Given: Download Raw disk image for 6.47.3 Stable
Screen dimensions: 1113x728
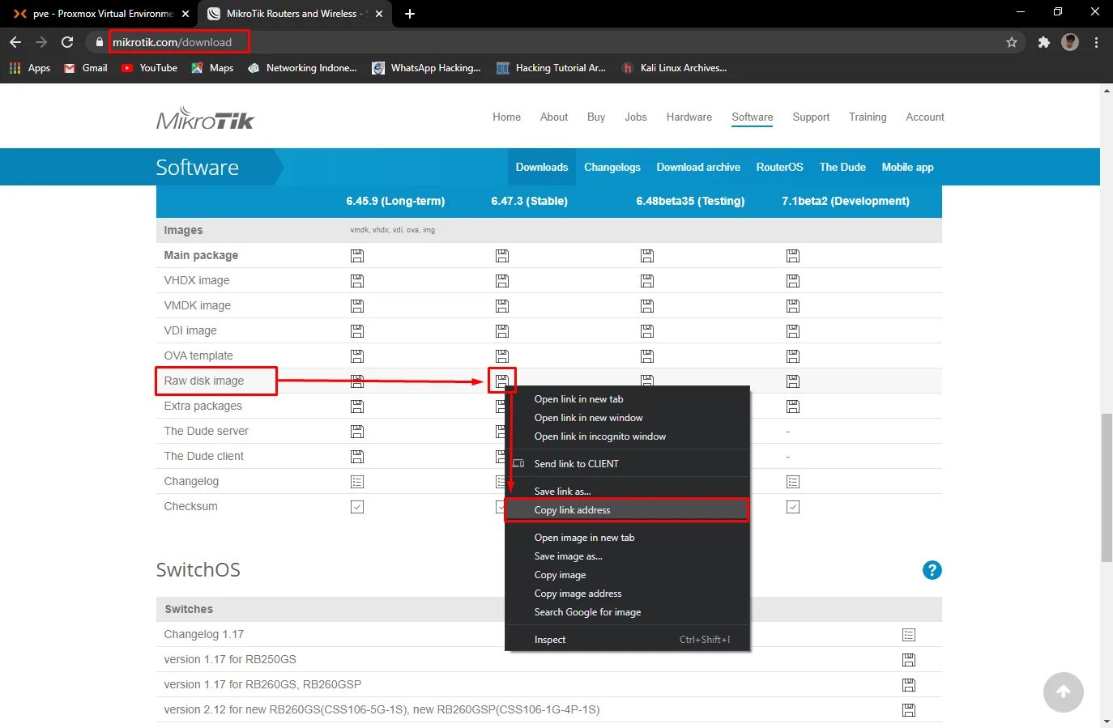Looking at the screenshot, I should [x=502, y=380].
